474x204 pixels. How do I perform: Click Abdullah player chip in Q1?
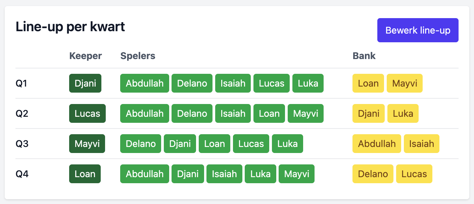tap(145, 83)
